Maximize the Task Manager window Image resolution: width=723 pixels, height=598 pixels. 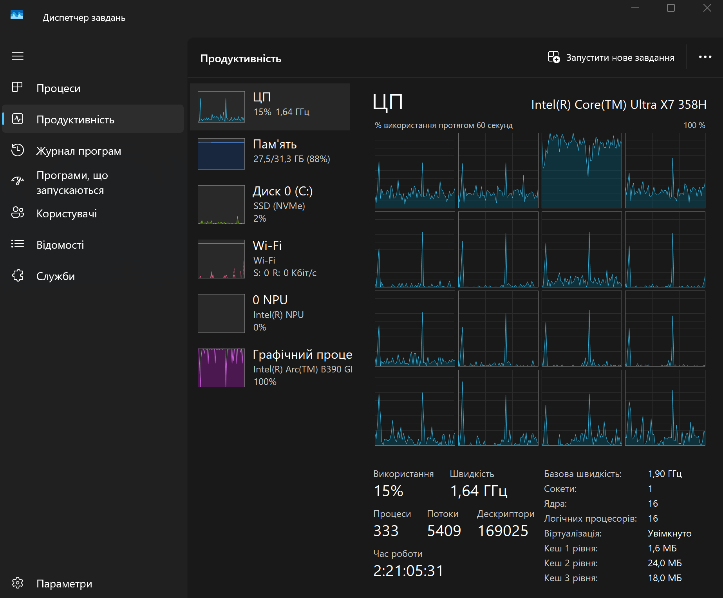671,8
